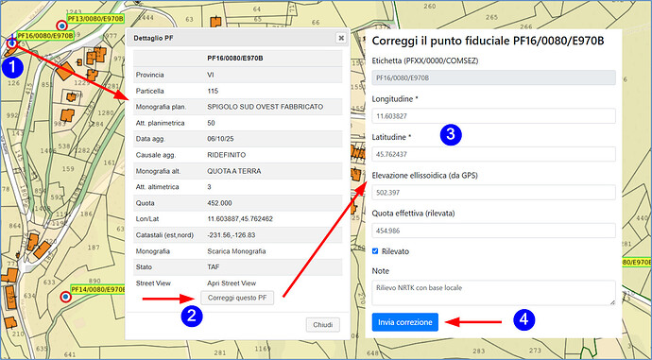652x360 pixels.
Task: Click the PF13/0080/E970B map label
Action: tap(95, 19)
